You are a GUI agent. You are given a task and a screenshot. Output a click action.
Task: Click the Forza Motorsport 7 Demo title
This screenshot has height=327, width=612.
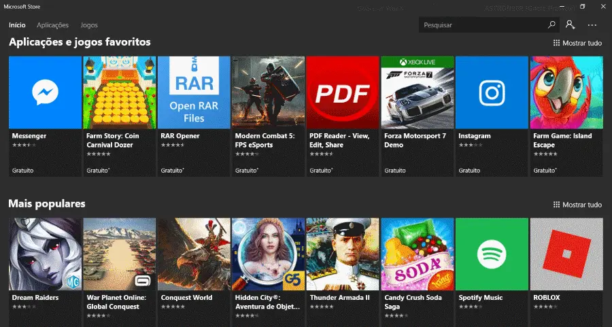(x=415, y=141)
